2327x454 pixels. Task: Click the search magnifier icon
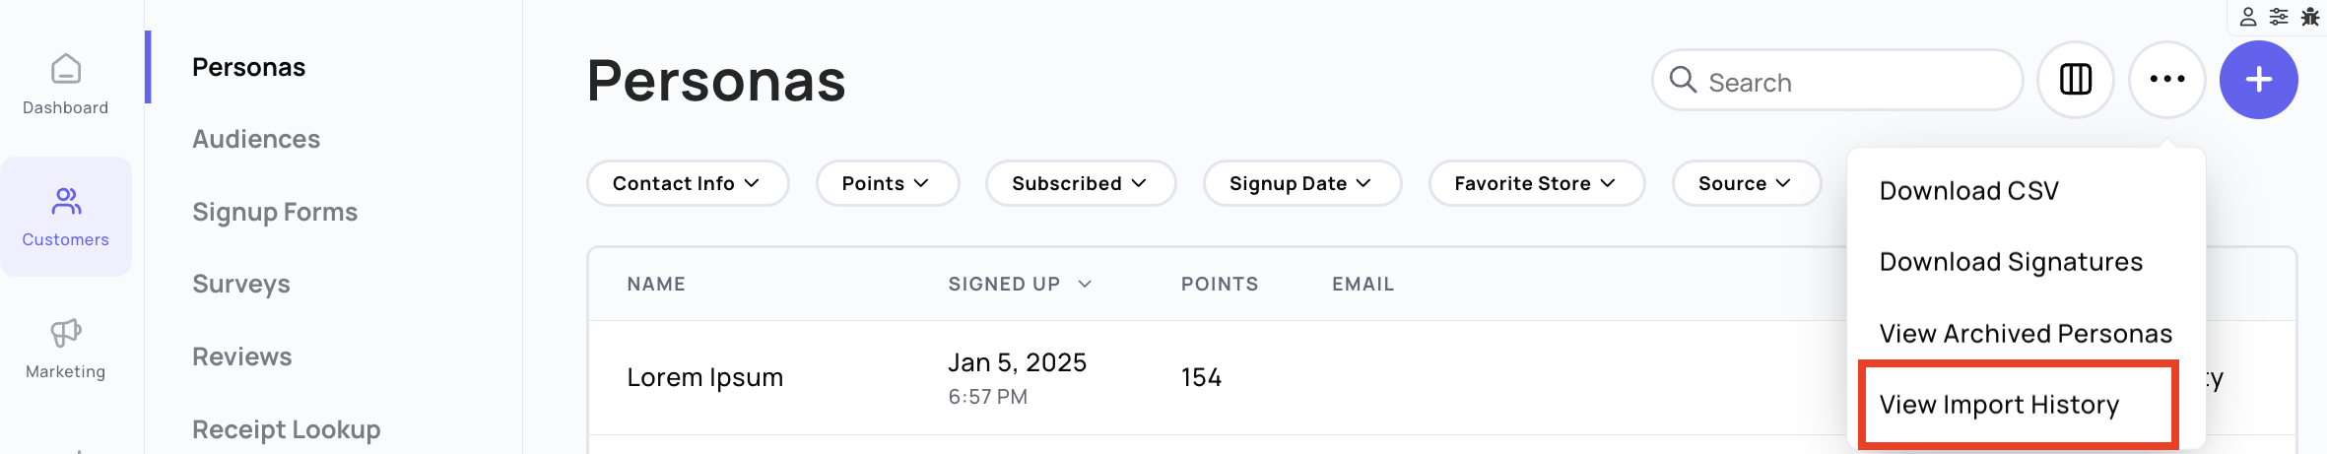pyautogui.click(x=1684, y=80)
